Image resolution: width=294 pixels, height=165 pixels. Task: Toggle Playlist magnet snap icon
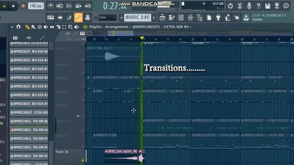pyautogui.click(x=18, y=27)
